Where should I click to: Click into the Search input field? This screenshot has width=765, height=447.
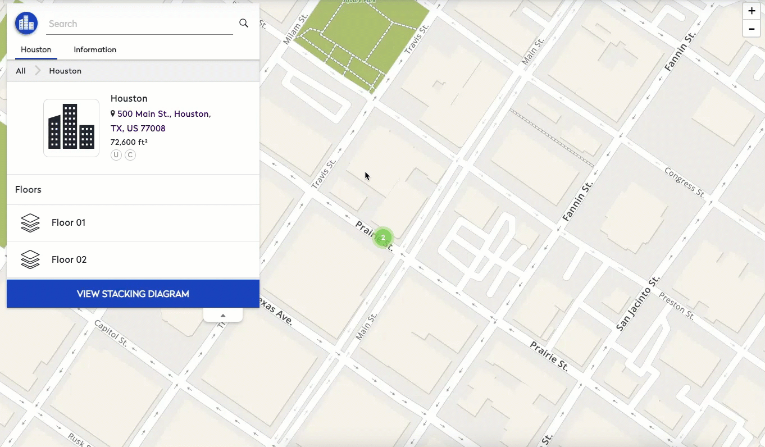(139, 24)
